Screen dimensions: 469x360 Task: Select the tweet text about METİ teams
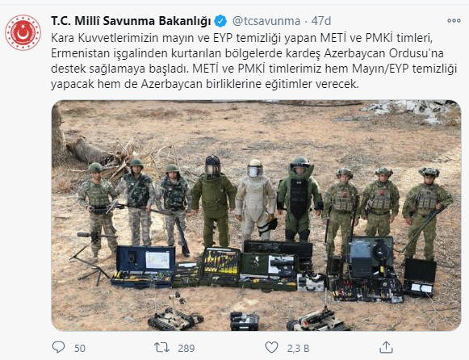click(x=254, y=61)
